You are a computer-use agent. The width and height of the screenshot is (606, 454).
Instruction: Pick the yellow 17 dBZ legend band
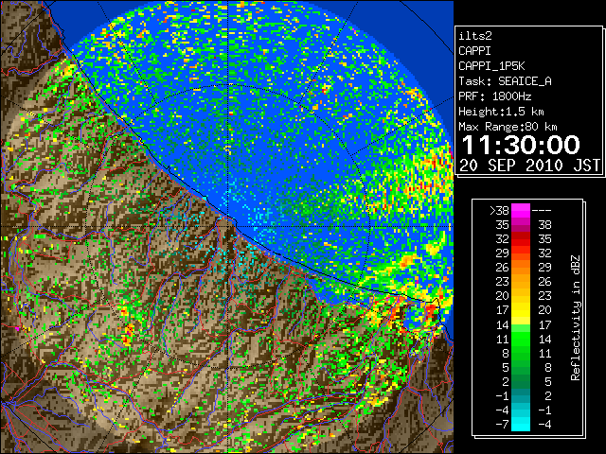[521, 310]
